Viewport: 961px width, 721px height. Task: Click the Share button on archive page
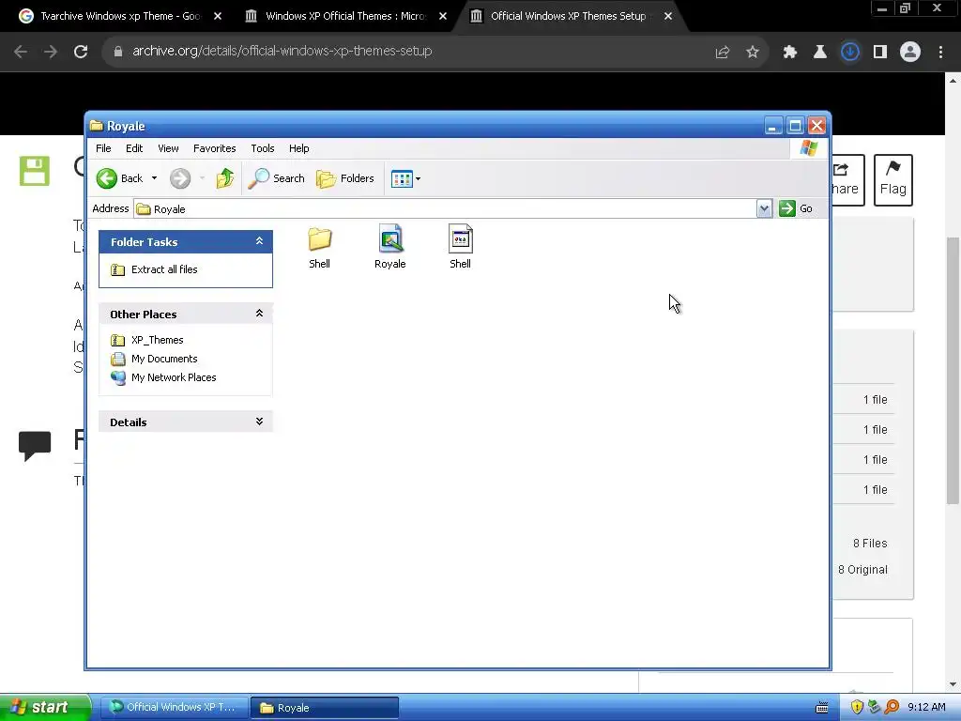coord(847,179)
